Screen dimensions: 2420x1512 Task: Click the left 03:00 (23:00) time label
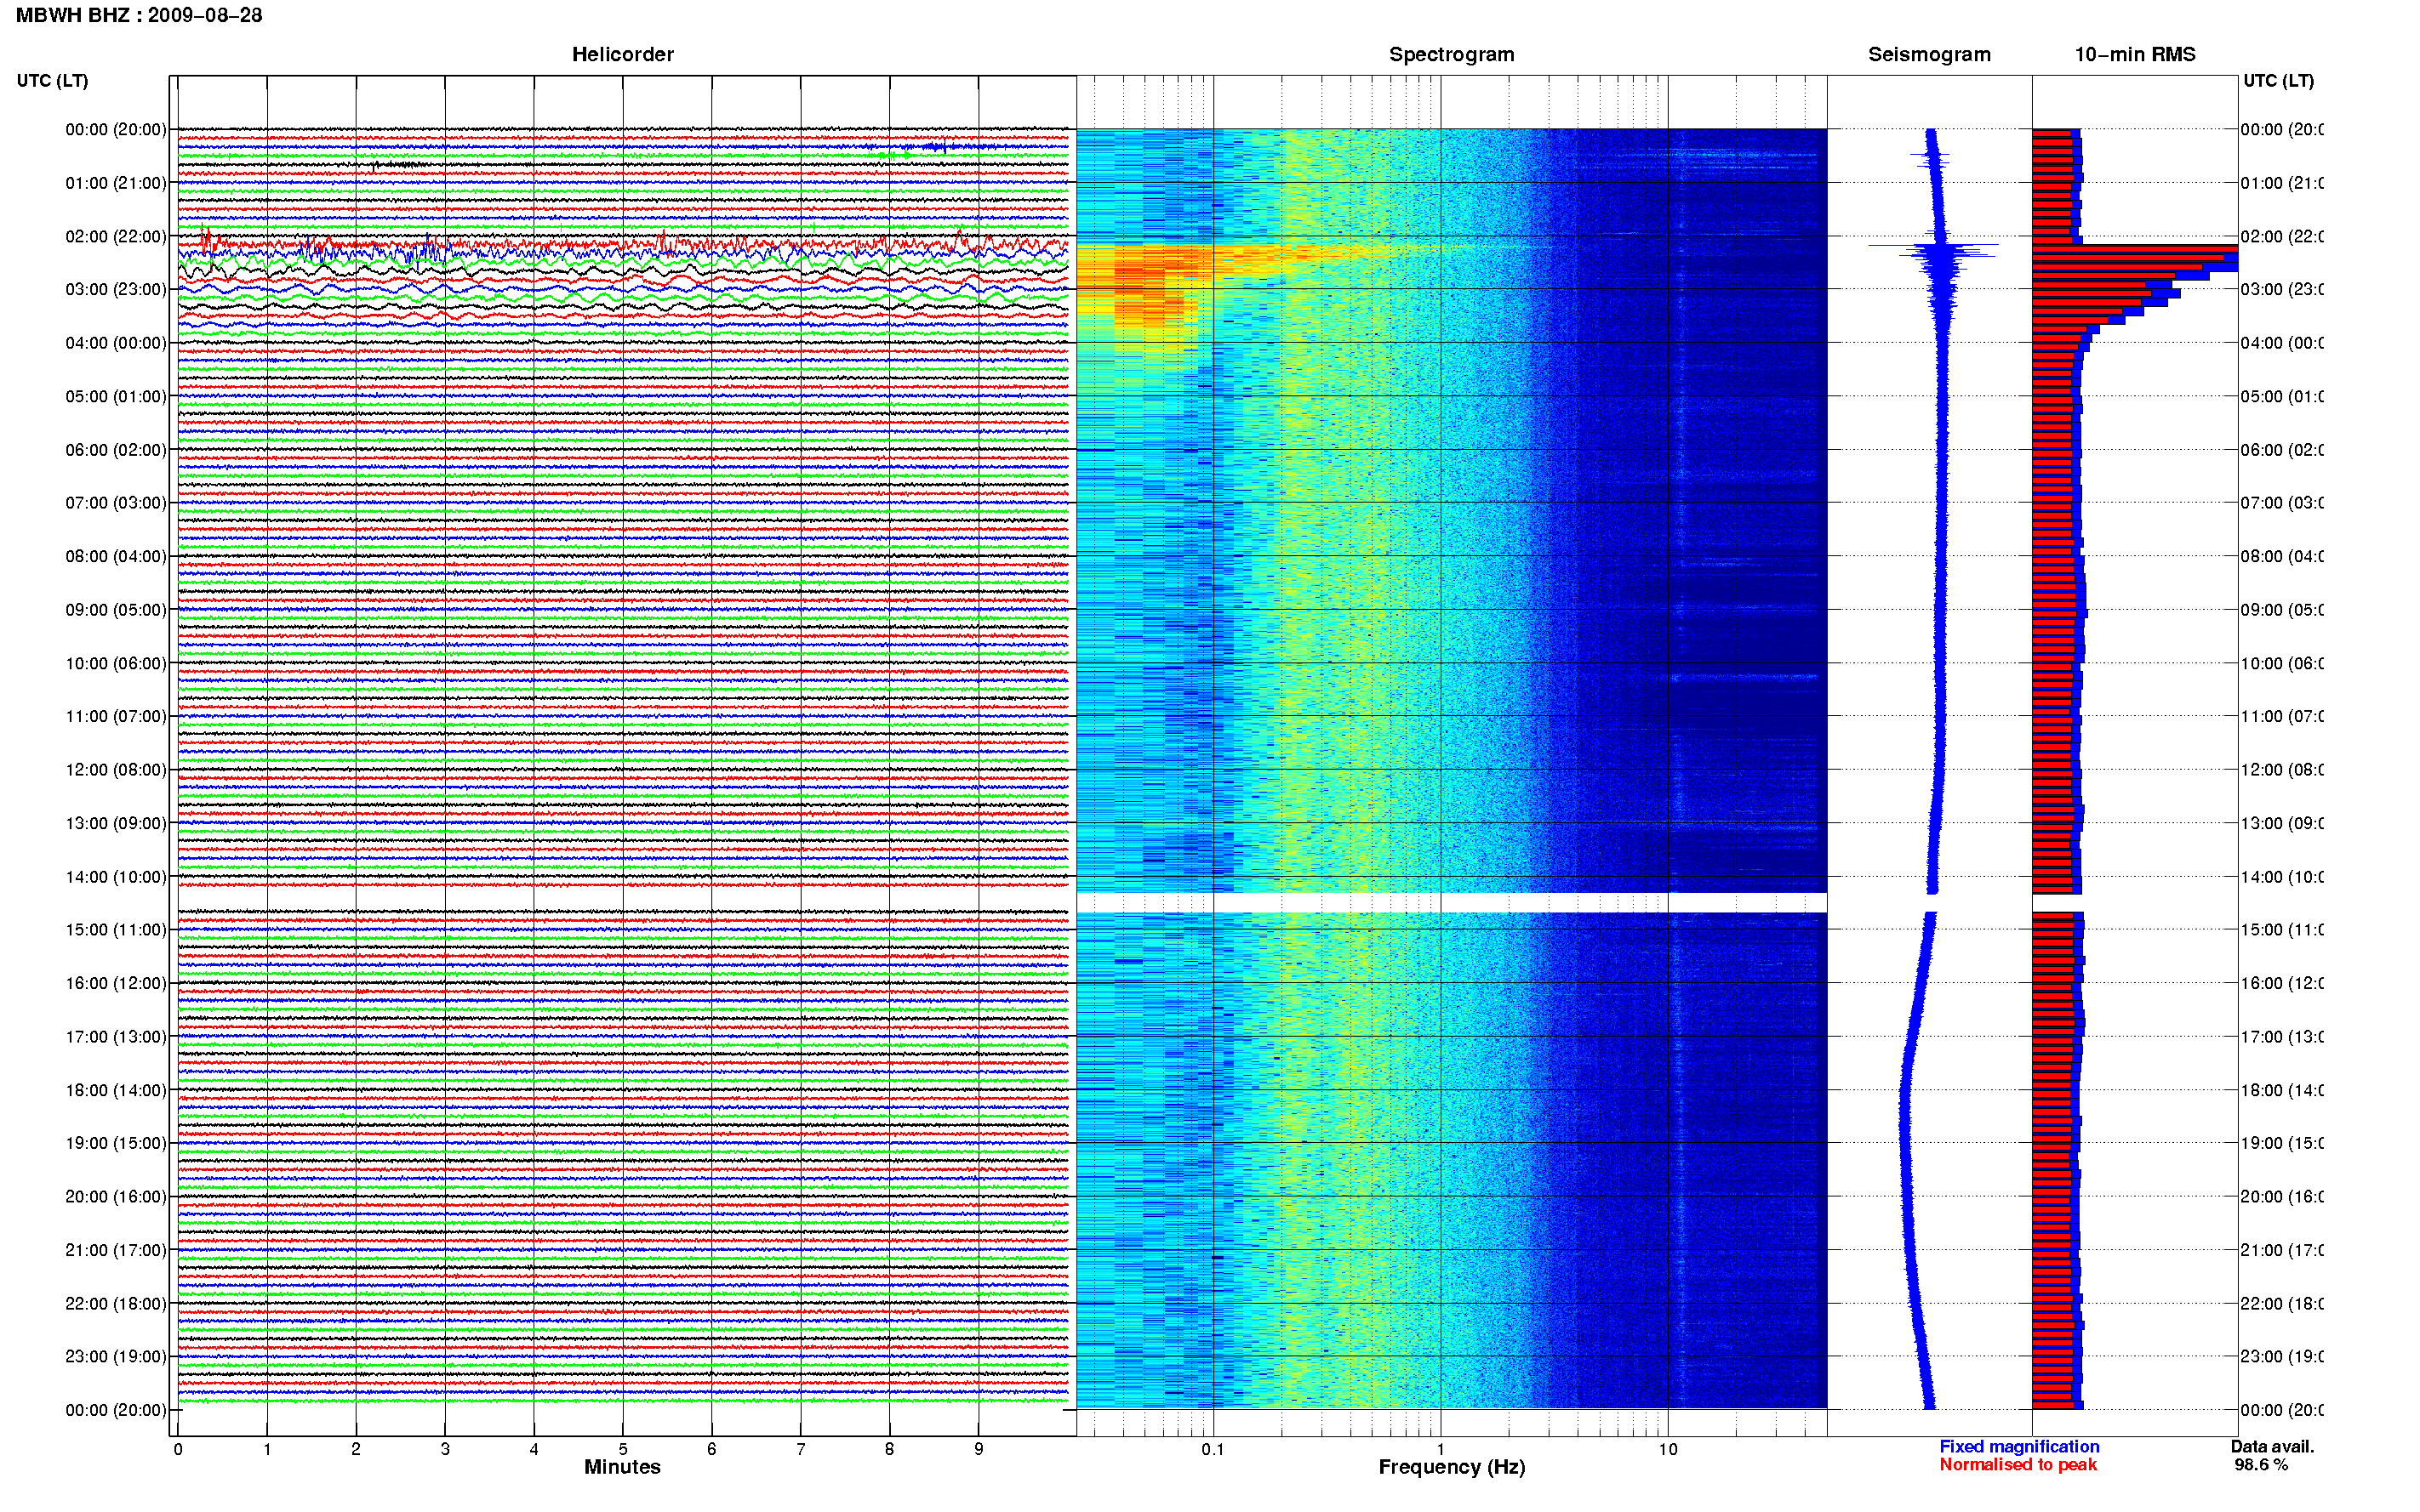click(x=115, y=289)
